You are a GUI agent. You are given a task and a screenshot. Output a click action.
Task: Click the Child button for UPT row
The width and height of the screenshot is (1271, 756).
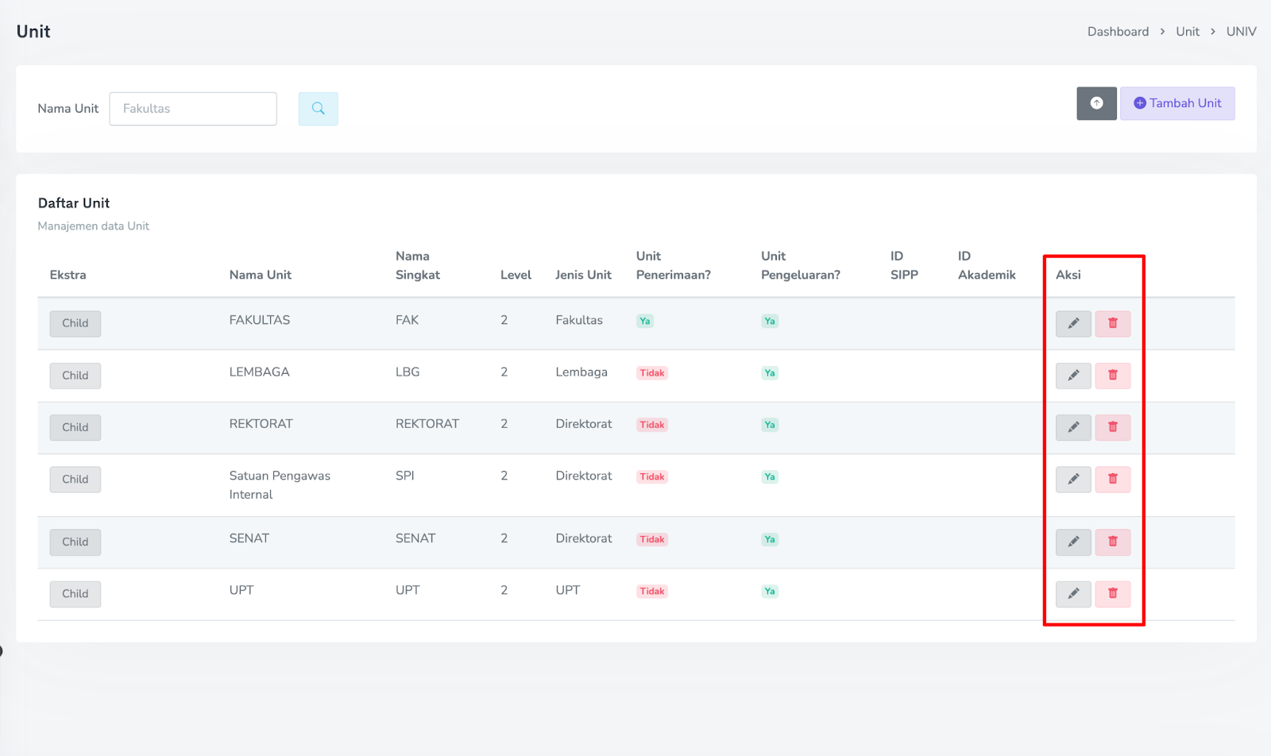[75, 593]
